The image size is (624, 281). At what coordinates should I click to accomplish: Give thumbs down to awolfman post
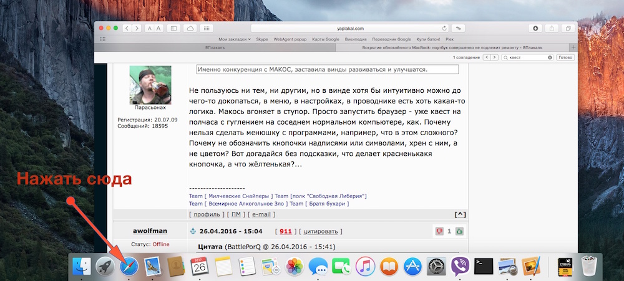coord(439,231)
